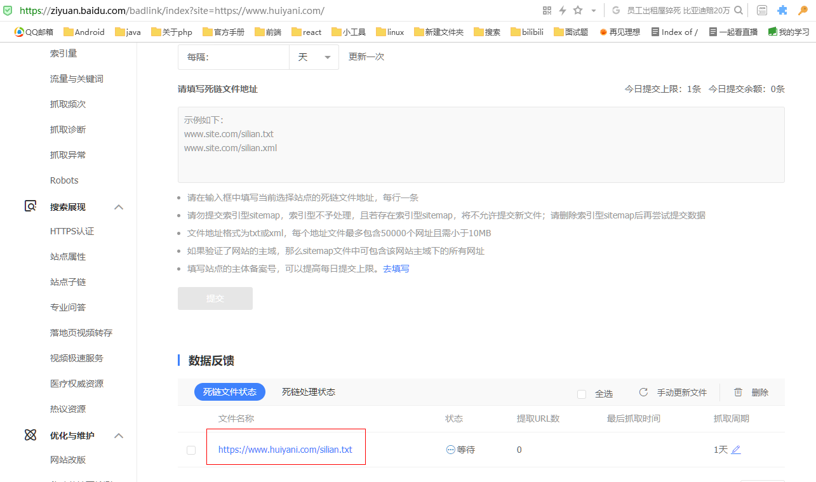Click the lightning speed-mode icon

coord(563,10)
